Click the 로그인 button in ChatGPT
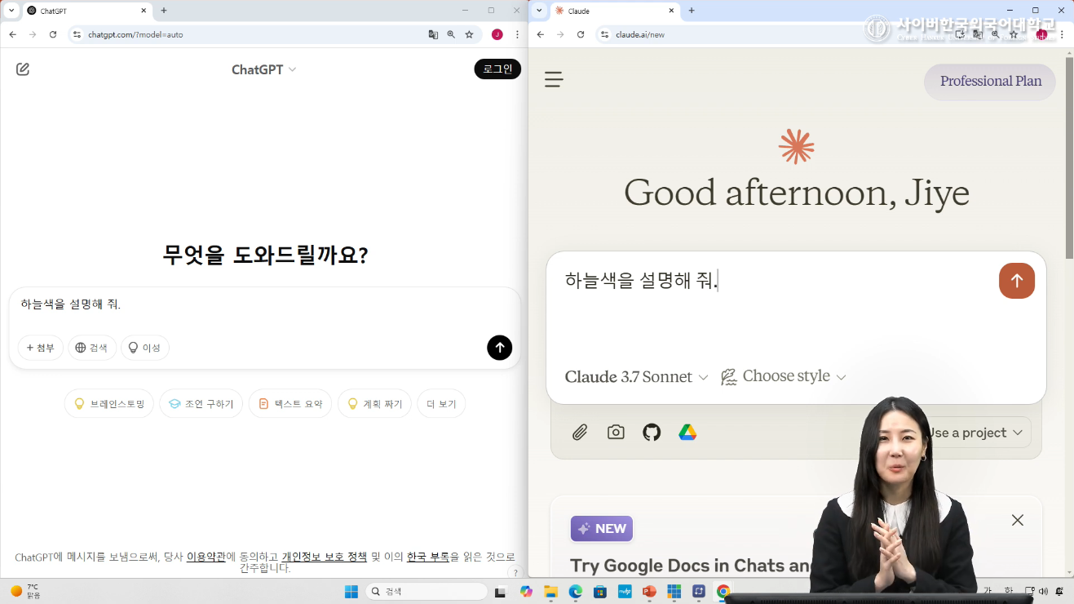This screenshot has height=604, width=1074. pos(497,69)
